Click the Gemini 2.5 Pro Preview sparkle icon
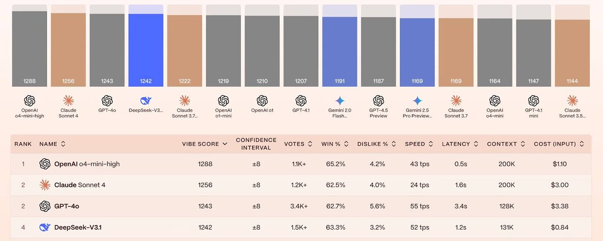The width and height of the screenshot is (603, 241). [417, 100]
